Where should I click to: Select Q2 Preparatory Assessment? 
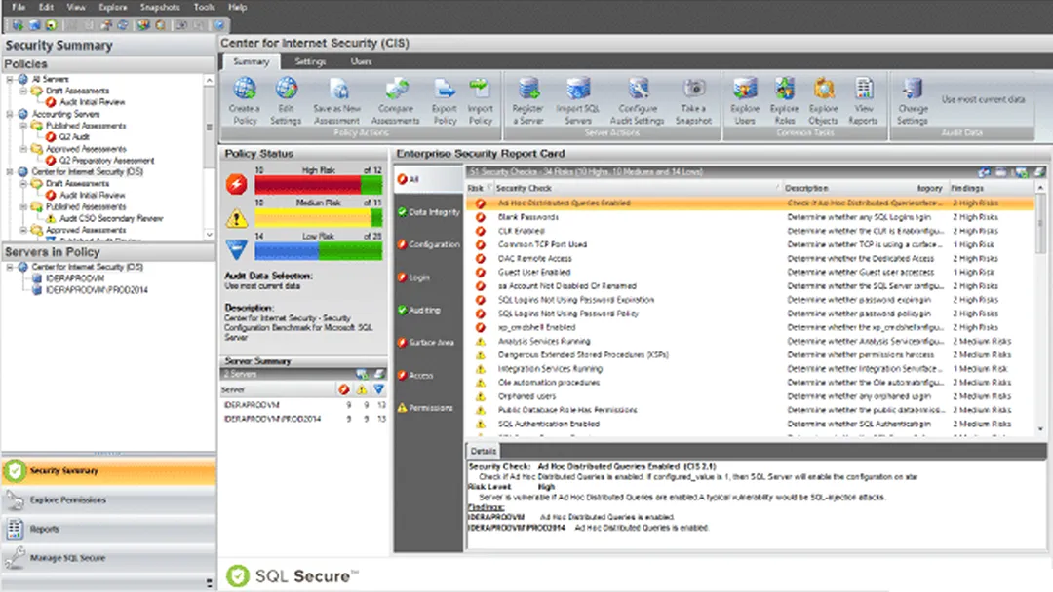coord(106,161)
